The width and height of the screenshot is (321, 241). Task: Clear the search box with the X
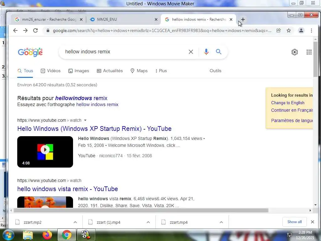pyautogui.click(x=191, y=52)
